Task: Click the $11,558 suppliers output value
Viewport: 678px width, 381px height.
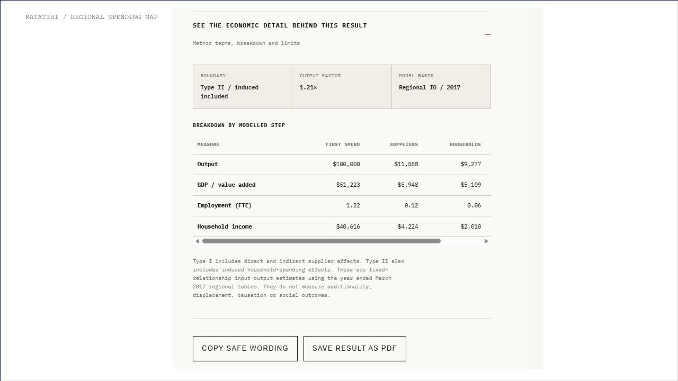Action: pyautogui.click(x=406, y=165)
